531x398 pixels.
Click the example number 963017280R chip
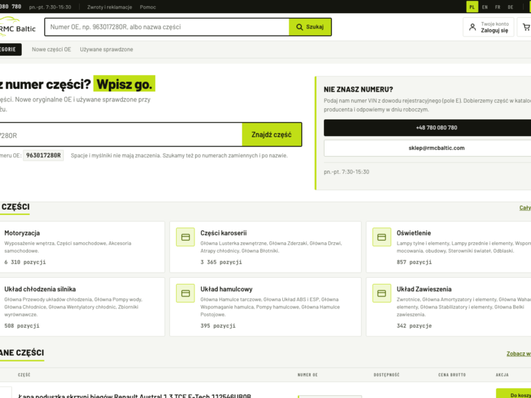tap(43, 155)
